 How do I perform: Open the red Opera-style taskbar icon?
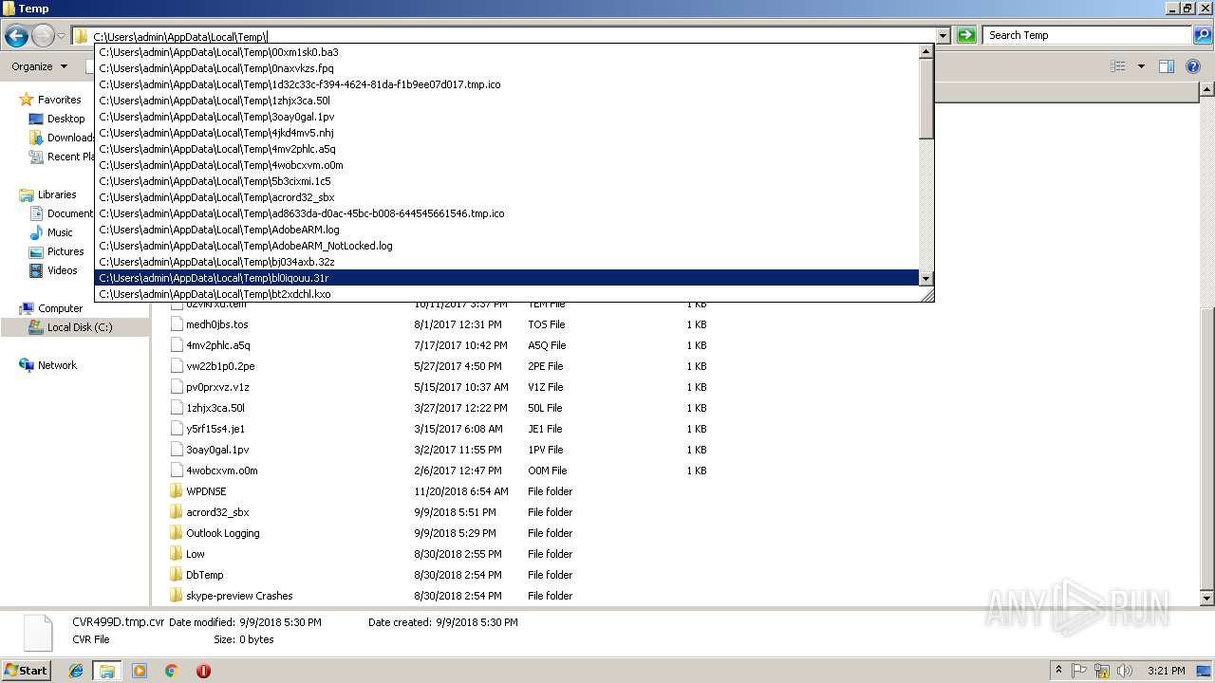click(x=203, y=671)
